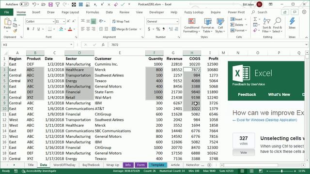
Task: Click the Undo arrow icon
Action: 34,4
